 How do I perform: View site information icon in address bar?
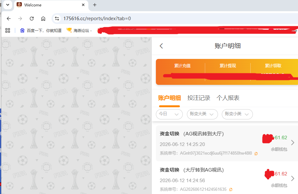(x=57, y=19)
